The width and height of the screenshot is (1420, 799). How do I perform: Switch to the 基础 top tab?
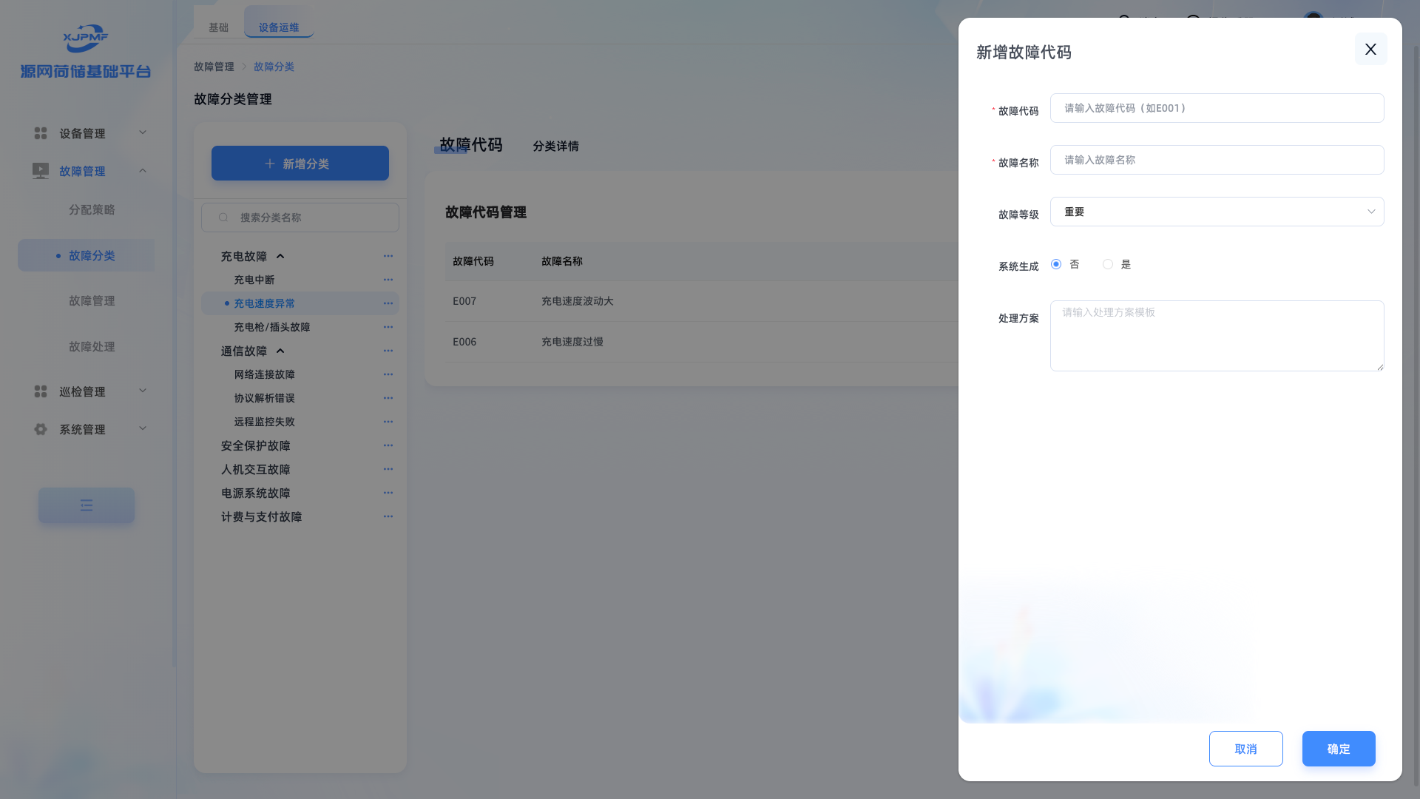(218, 27)
